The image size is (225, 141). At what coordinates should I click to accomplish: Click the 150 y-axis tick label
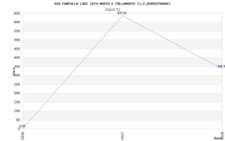tap(17, 102)
